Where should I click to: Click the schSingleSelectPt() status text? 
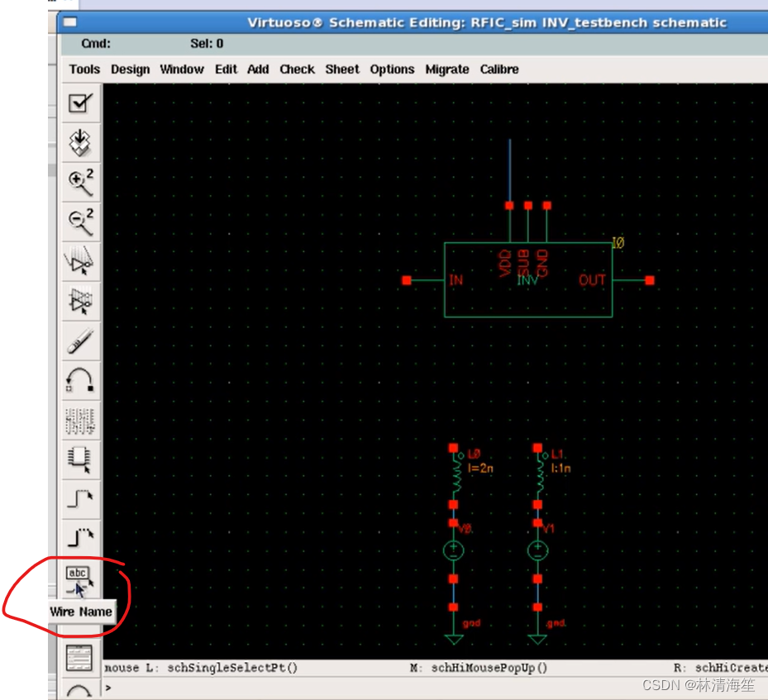click(232, 668)
